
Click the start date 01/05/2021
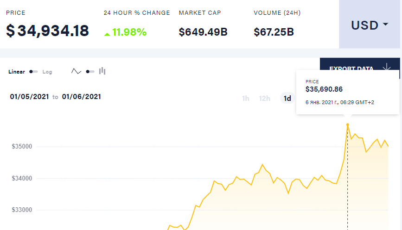coord(30,97)
